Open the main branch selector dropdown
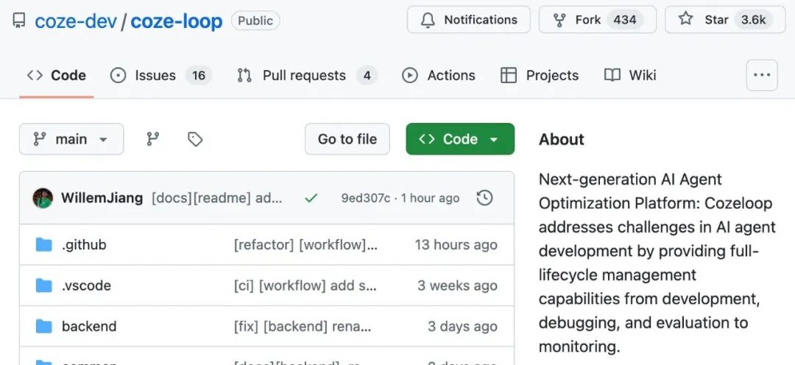 (71, 139)
